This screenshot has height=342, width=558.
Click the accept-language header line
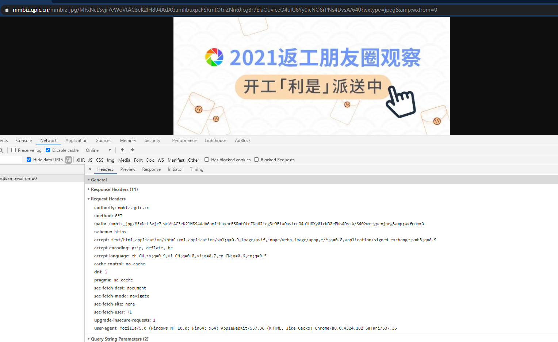click(180, 256)
